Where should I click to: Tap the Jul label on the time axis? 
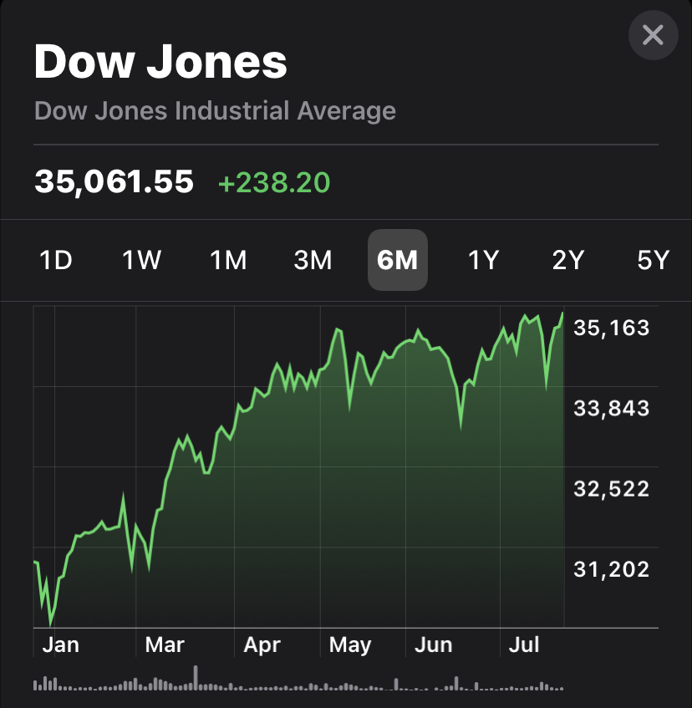coord(525,645)
